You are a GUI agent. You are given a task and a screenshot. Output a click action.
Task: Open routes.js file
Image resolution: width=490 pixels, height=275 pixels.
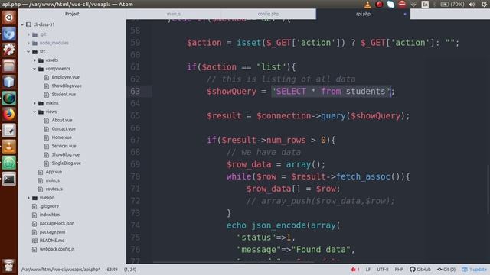pyautogui.click(x=54, y=189)
